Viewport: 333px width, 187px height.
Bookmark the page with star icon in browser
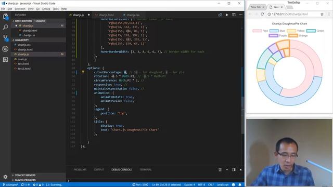pos(322,14)
